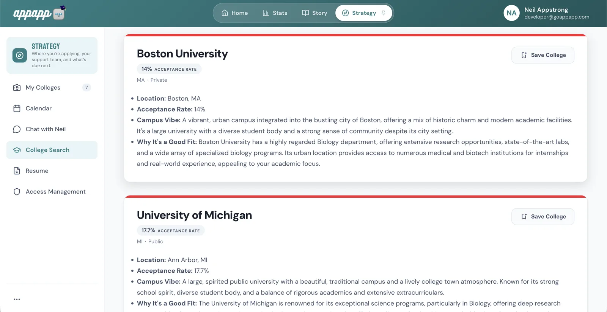Click the Home house icon
This screenshot has width=607, height=312.
(x=225, y=13)
